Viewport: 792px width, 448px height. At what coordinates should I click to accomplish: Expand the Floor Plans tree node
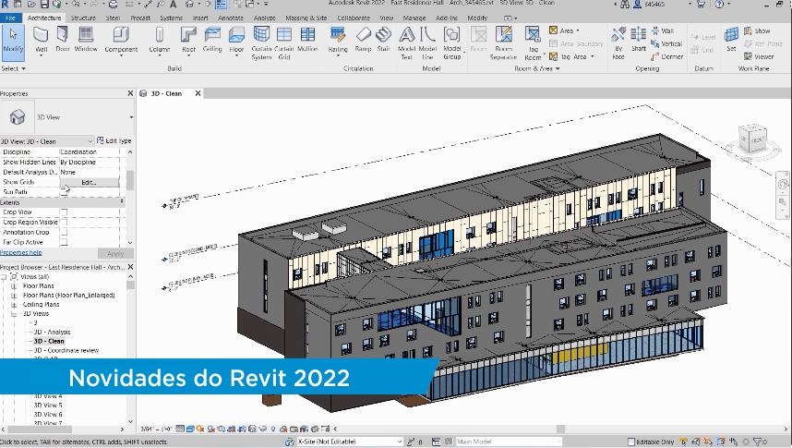point(14,286)
